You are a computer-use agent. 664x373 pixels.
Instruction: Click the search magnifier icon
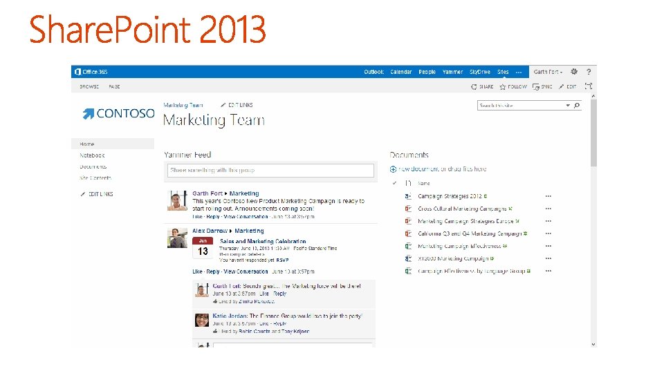point(577,105)
